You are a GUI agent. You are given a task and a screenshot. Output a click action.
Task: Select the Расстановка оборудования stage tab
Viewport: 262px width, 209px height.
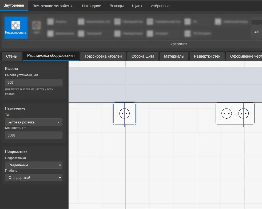click(51, 56)
